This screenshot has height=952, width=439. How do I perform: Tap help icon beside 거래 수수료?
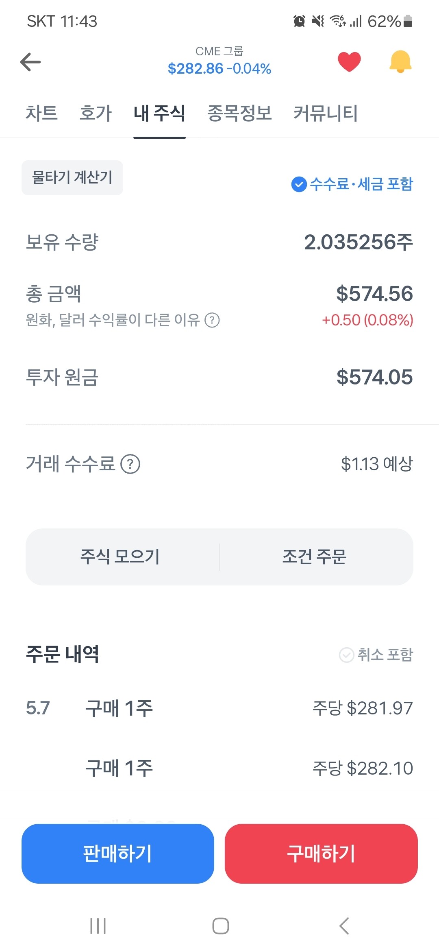point(130,464)
